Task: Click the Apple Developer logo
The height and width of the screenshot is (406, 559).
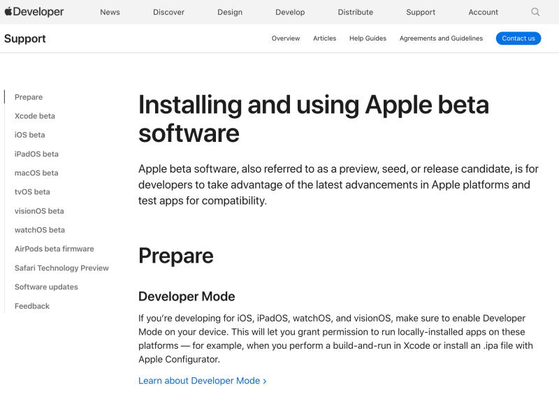Action: click(x=34, y=12)
